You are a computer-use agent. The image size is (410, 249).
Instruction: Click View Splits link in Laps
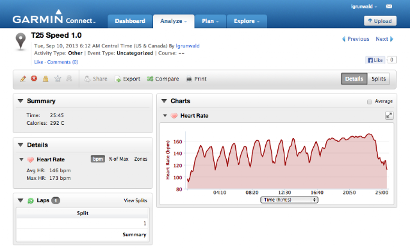click(x=135, y=200)
